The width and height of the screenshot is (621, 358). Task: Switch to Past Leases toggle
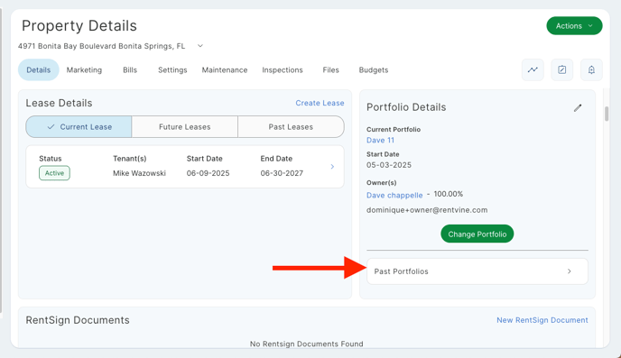[x=291, y=126]
